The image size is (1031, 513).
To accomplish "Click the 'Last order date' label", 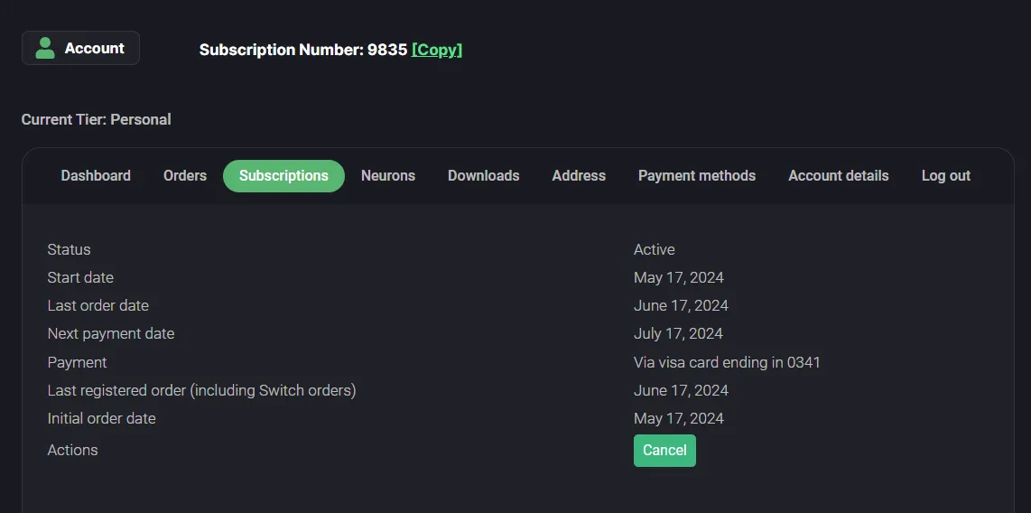I will tap(98, 306).
